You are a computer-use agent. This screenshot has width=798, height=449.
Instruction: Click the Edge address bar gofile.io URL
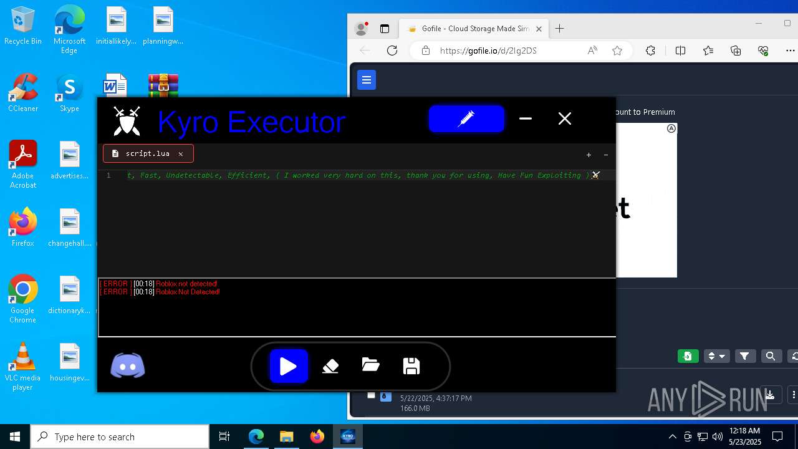(488, 51)
